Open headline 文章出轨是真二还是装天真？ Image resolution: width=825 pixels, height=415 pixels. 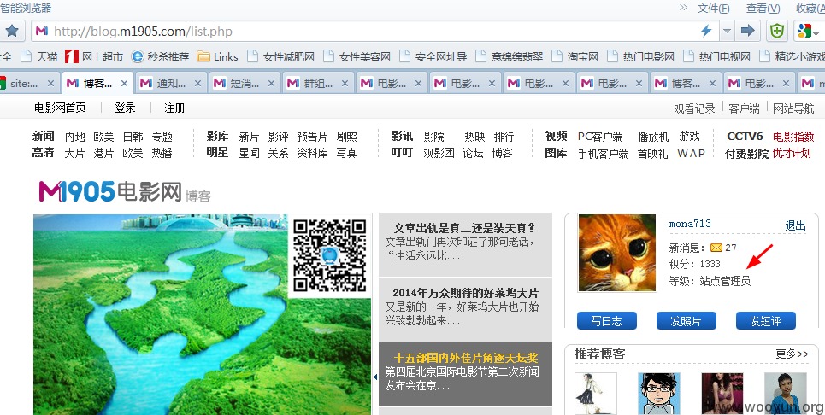(464, 228)
